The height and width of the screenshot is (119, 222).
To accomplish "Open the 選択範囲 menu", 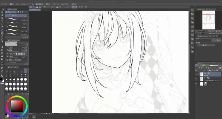I will click(x=40, y=4).
